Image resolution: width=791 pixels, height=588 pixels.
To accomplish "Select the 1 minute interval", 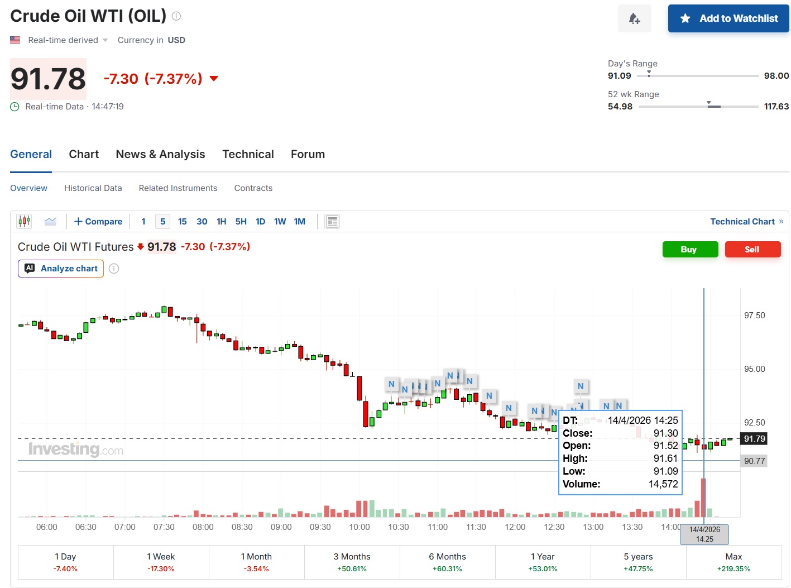I will (x=143, y=222).
